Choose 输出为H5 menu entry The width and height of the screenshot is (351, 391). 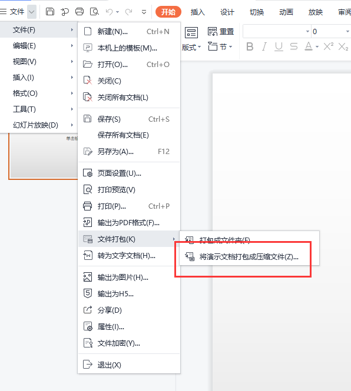(x=129, y=294)
